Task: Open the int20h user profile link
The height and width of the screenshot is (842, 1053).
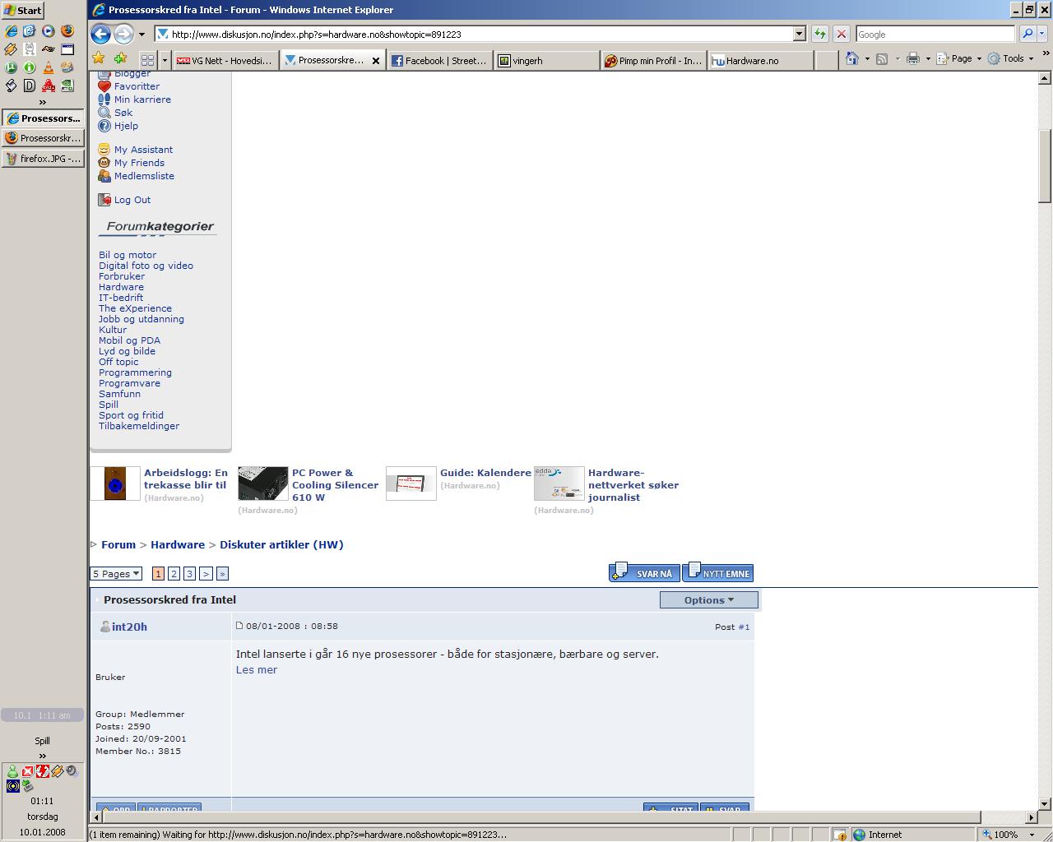Action: click(x=129, y=627)
